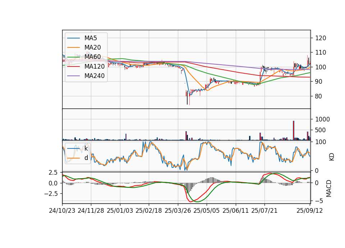Click the 24/11/28 date label

tap(91, 211)
